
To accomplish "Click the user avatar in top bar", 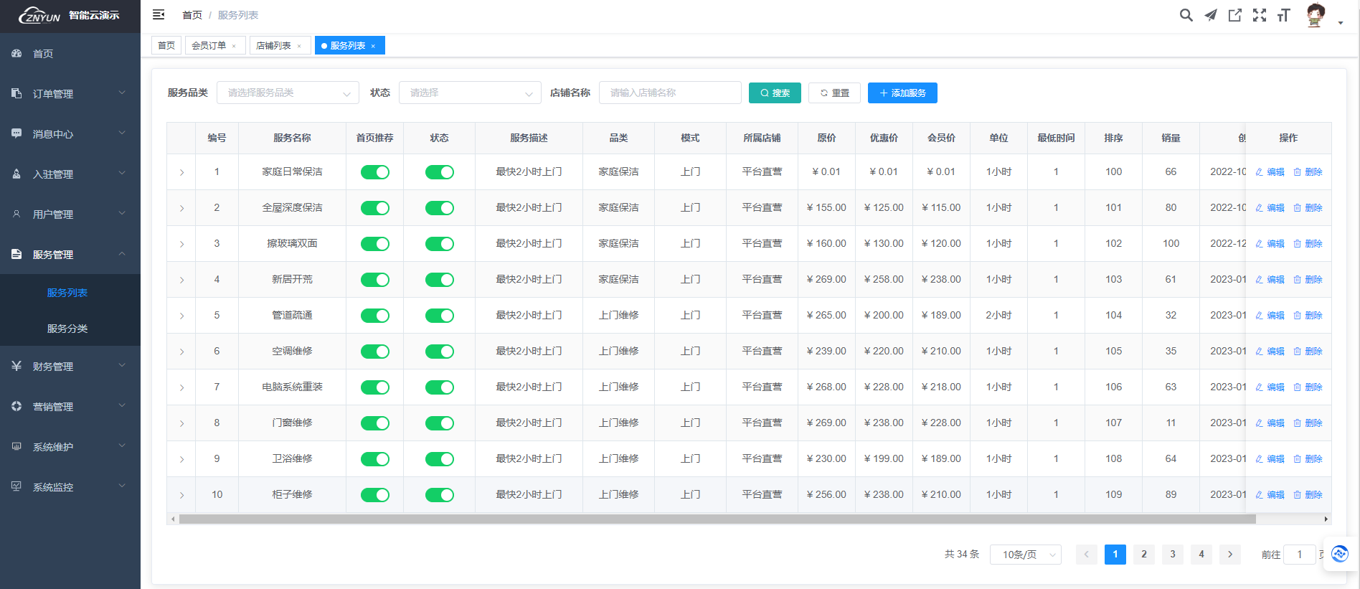I will [x=1315, y=15].
